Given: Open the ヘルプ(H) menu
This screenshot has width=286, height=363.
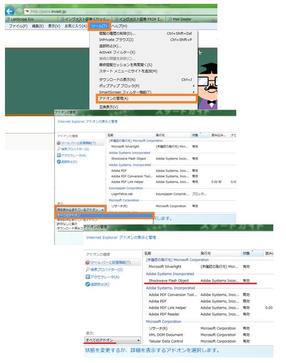Looking at the screenshot, I should pyautogui.click(x=119, y=26).
